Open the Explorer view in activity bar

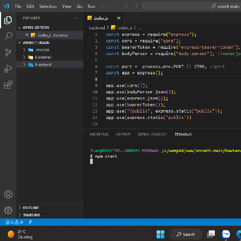coord(8,20)
